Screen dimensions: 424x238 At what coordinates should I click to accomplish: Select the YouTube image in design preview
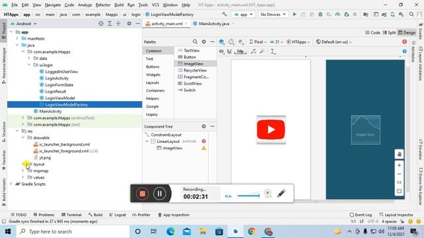271,130
